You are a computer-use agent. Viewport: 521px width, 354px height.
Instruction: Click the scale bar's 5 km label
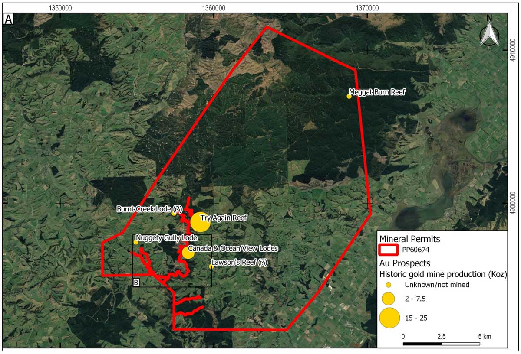(x=484, y=336)
